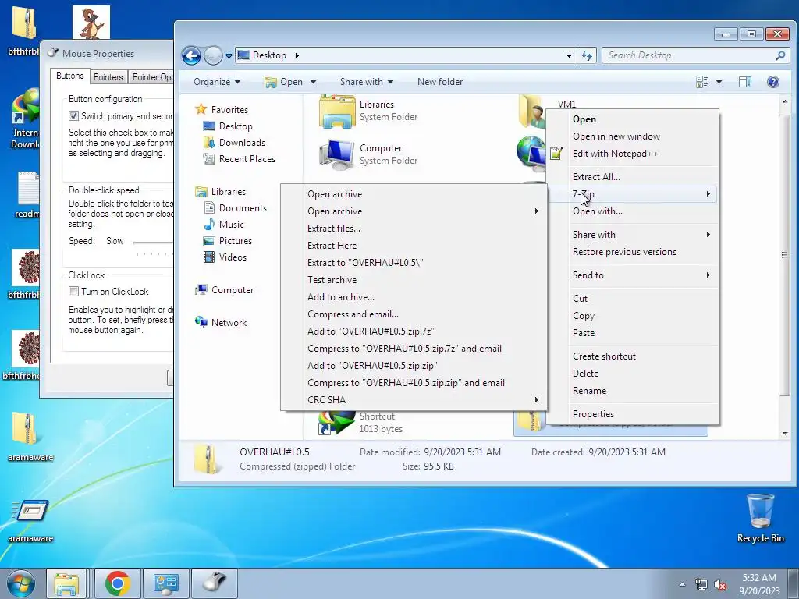Open the Explorer Help question mark icon

point(772,82)
